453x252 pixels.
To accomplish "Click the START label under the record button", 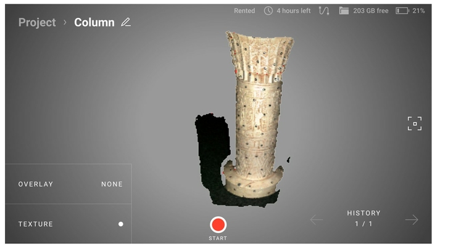I will [x=218, y=238].
